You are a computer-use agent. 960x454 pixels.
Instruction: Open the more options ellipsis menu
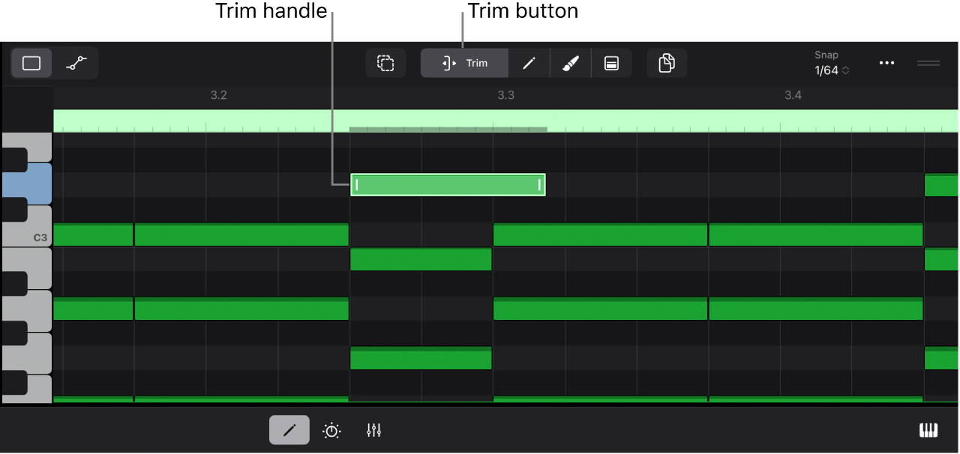pyautogui.click(x=886, y=63)
